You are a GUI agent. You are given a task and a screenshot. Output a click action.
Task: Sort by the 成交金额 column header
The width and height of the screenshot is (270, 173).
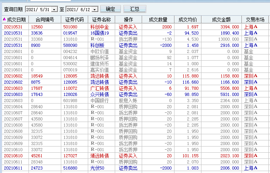click(221, 20)
